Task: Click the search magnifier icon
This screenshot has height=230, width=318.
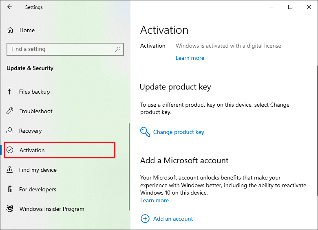Action: 118,49
